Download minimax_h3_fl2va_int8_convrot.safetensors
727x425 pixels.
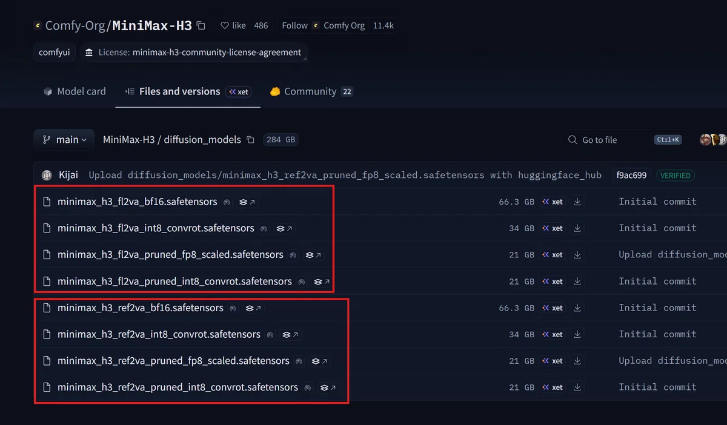tap(577, 228)
